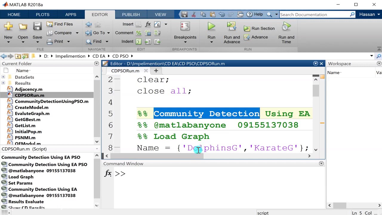382x215 pixels.
Task: Click the Comment percent icon
Action: coord(139,33)
